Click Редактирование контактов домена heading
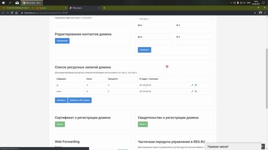268x150 pixels. coord(83,34)
